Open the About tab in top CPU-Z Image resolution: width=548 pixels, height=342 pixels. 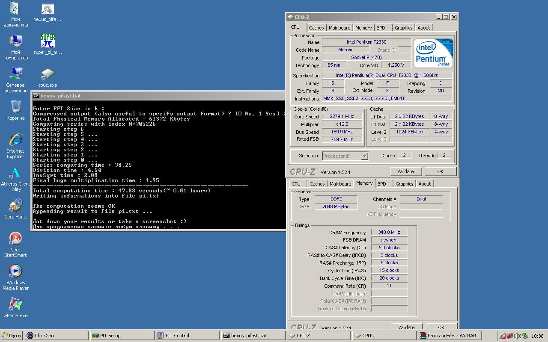pos(424,28)
